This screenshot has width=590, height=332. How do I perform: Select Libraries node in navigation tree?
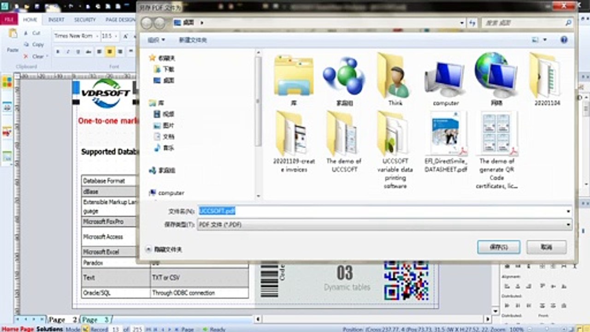[156, 103]
